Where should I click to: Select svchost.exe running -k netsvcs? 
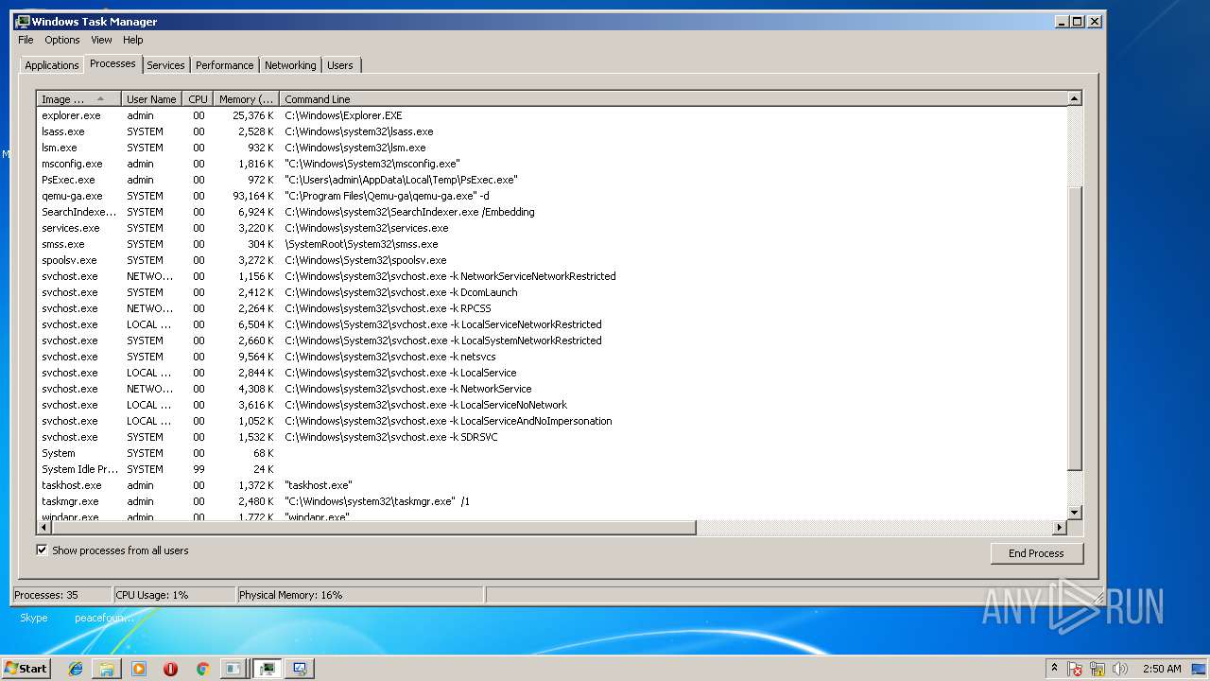click(551, 357)
